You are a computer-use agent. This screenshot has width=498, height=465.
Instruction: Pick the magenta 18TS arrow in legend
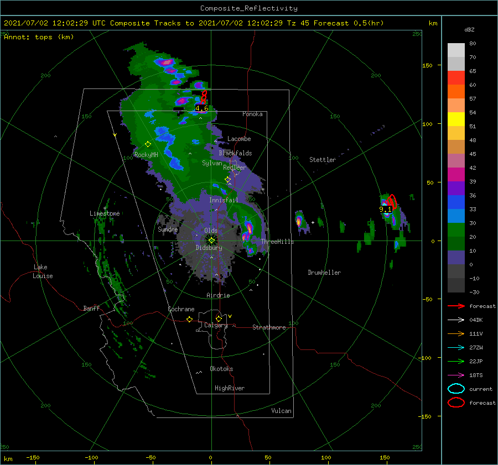pyautogui.click(x=456, y=375)
